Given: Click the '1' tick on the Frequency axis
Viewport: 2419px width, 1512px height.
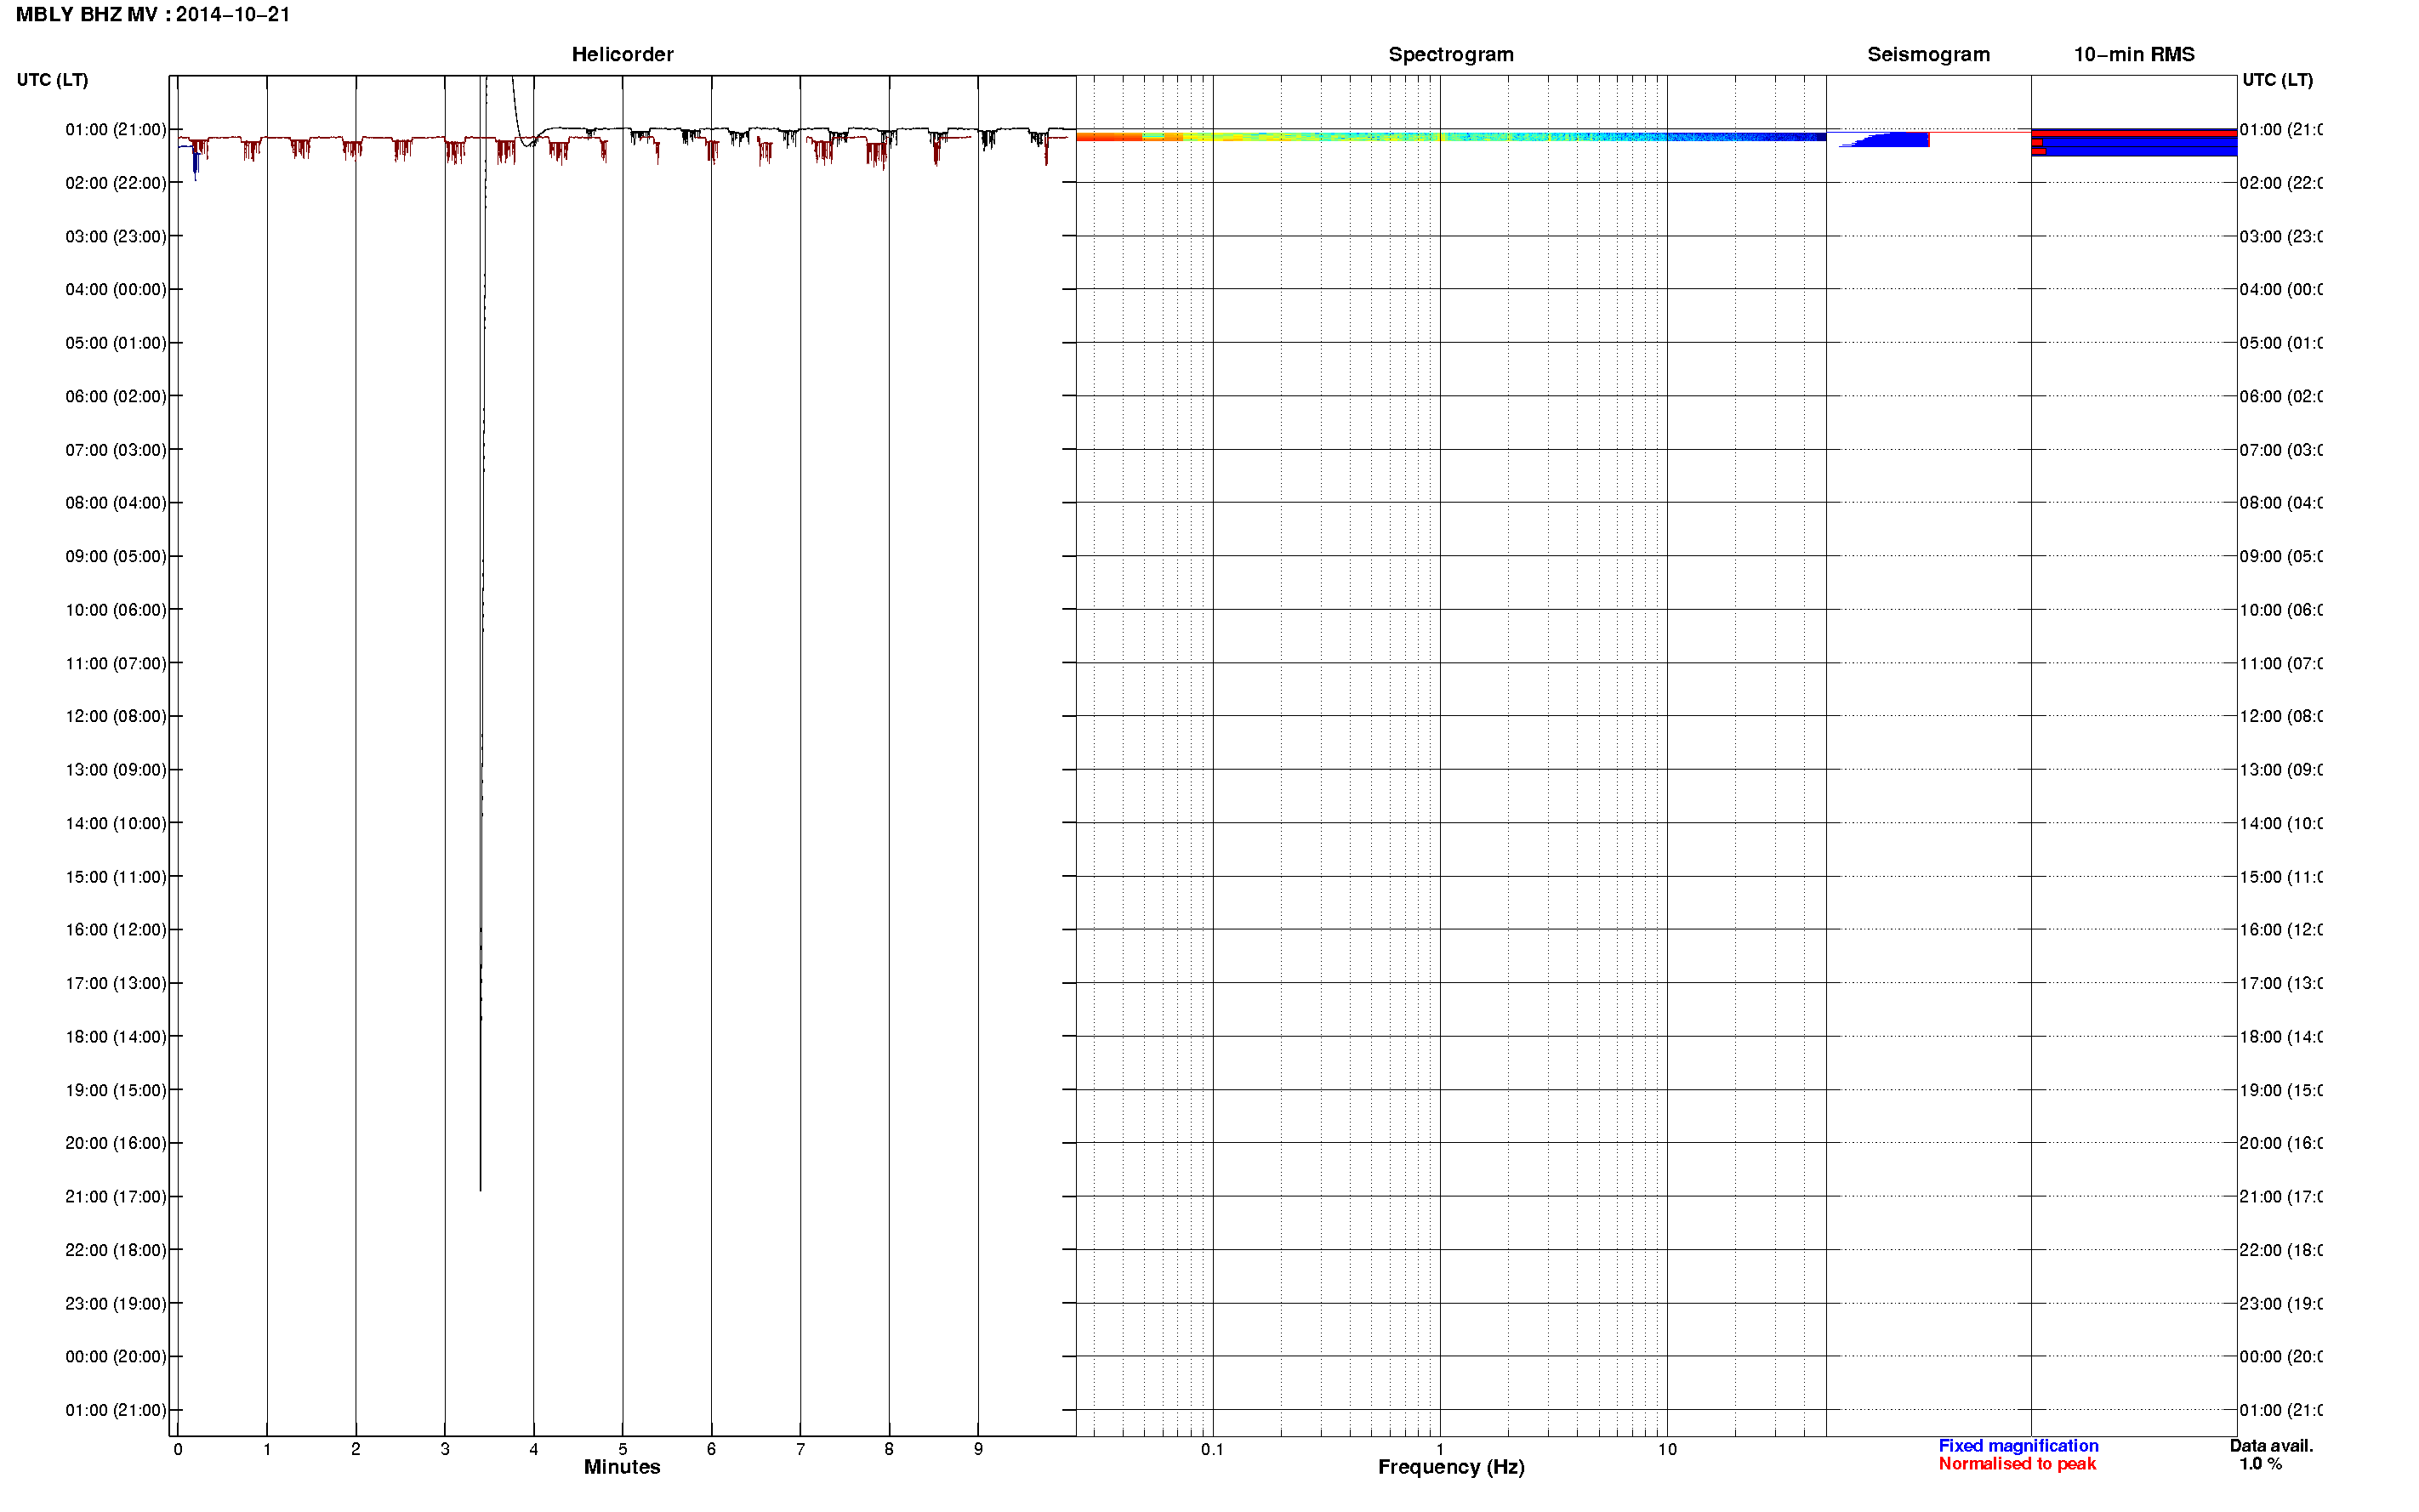Looking at the screenshot, I should coord(1440,1450).
